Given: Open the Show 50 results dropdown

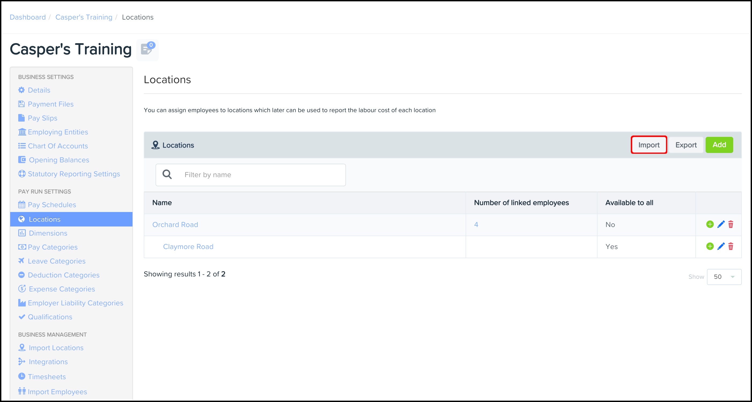Looking at the screenshot, I should [724, 277].
